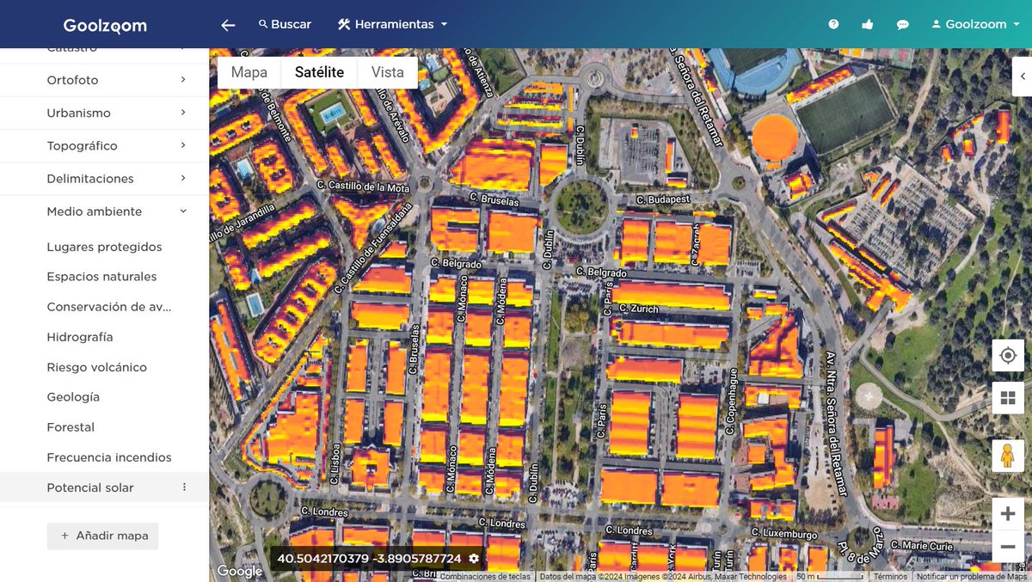Click C. Marie Curie street label
The width and height of the screenshot is (1032, 582).
pyautogui.click(x=924, y=545)
